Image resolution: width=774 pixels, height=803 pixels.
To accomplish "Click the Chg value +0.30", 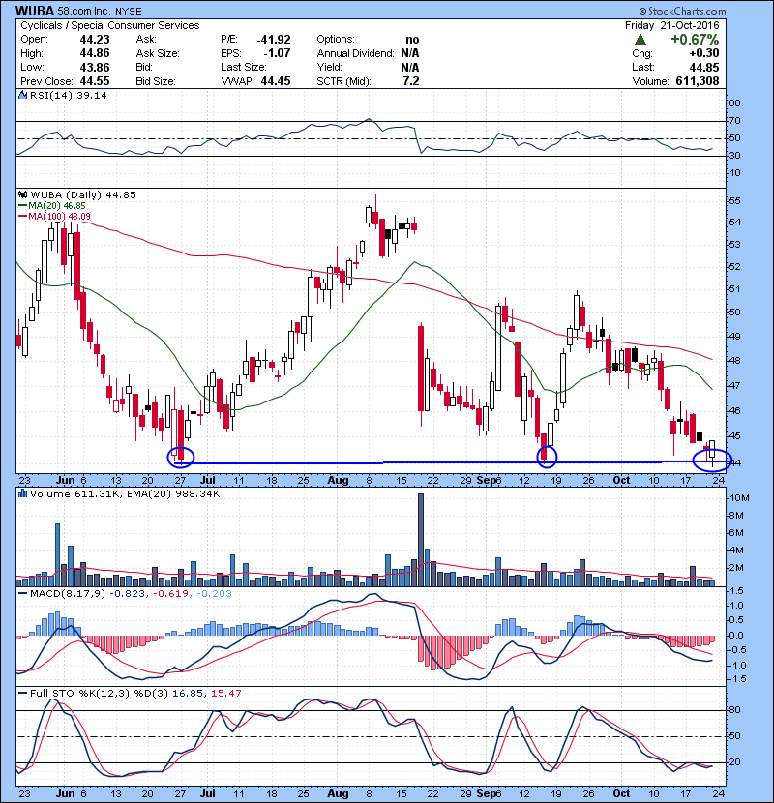I will 703,53.
